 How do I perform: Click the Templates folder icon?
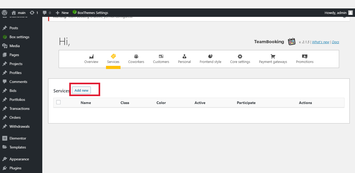pos(5,147)
